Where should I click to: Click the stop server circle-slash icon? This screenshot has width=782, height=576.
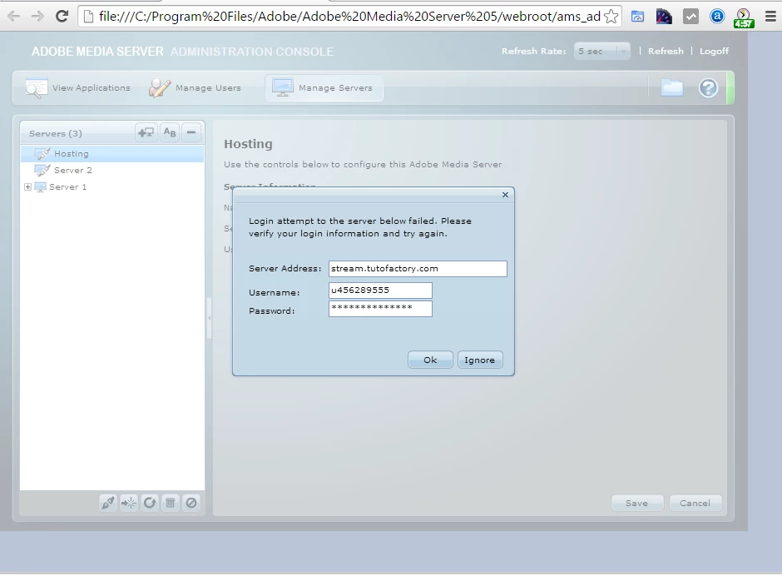point(191,503)
